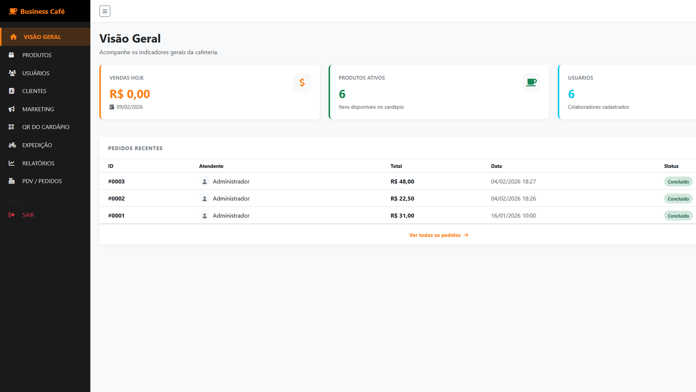Viewport: 696px width, 392px height.
Task: Toggle the sidebar with the hamburger button
Action: tap(104, 11)
